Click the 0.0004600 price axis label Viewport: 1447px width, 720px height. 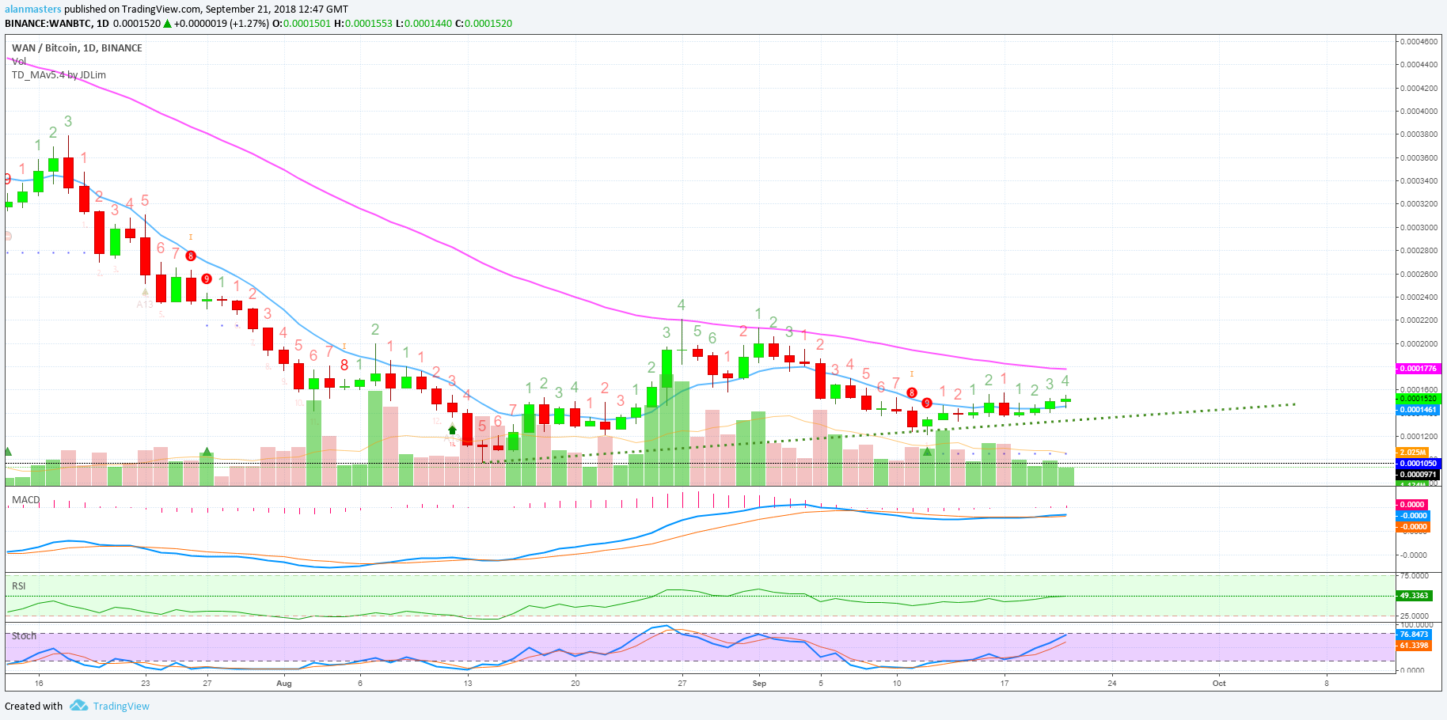coord(1419,41)
